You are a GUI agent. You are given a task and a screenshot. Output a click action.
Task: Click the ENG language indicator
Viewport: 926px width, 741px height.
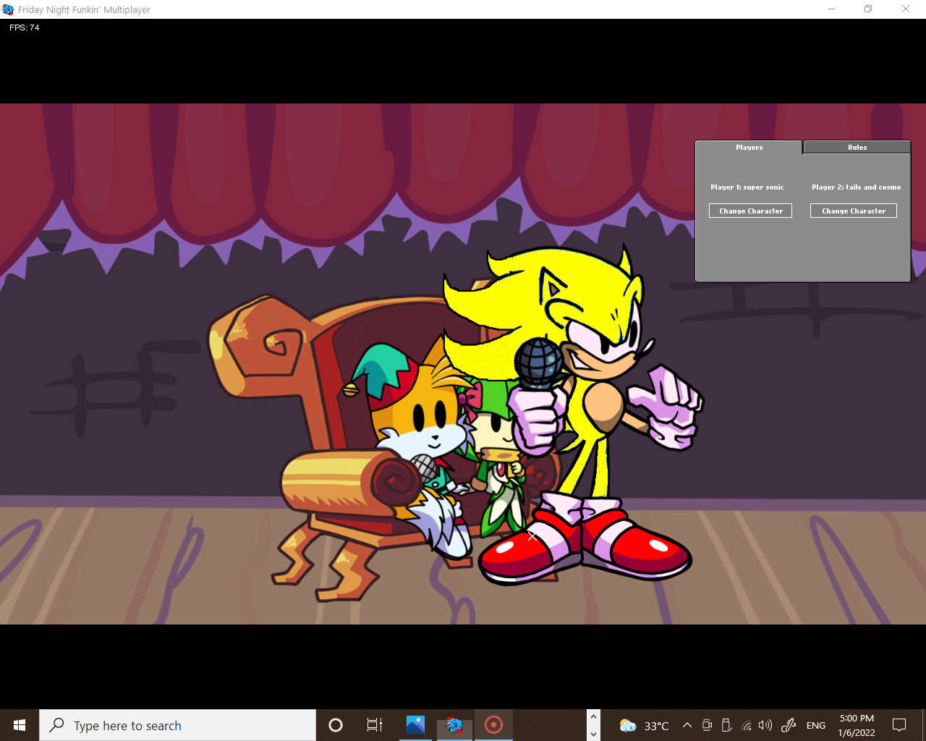click(815, 725)
